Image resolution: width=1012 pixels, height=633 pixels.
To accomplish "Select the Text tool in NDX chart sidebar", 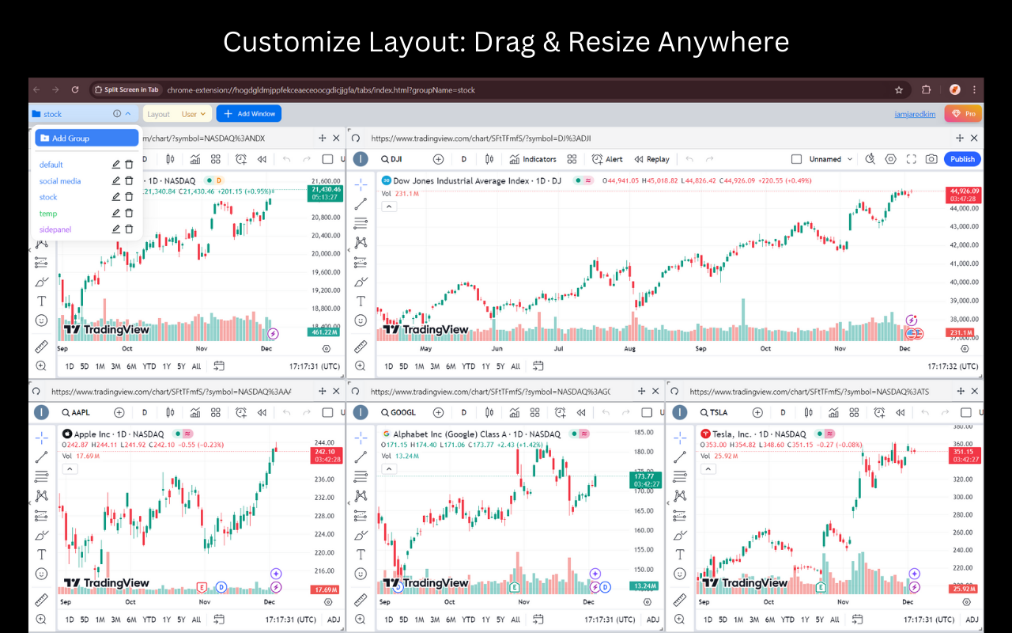I will pyautogui.click(x=41, y=301).
